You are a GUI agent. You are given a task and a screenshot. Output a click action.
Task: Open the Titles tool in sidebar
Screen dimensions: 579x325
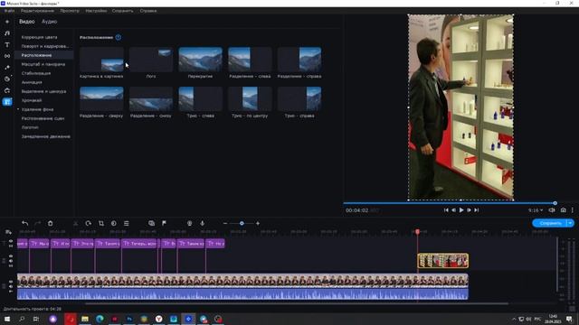click(x=7, y=44)
